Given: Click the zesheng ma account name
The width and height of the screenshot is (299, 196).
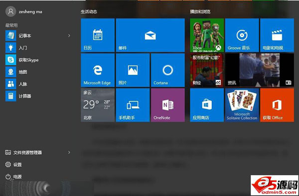Looking at the screenshot, I should (x=30, y=11).
